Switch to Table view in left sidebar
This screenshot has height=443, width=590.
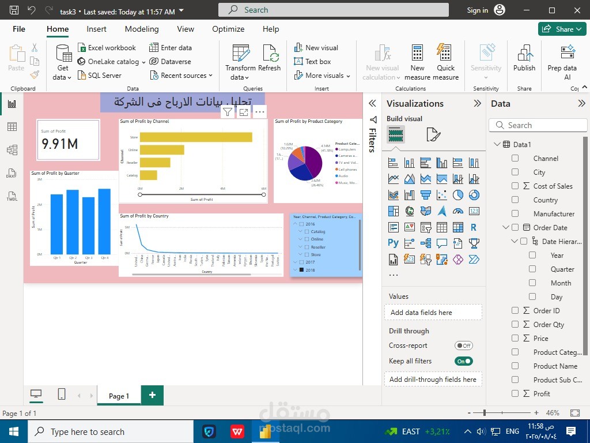12,126
